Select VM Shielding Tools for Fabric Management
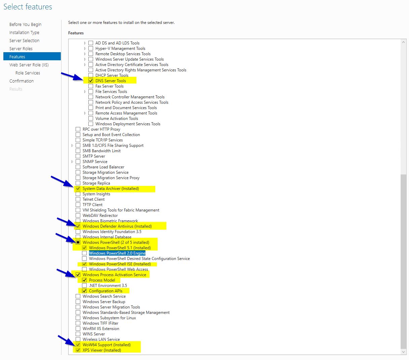409x360 pixels. pos(121,210)
